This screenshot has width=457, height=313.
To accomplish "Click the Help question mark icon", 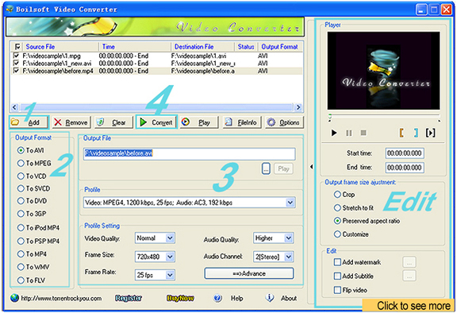I will [217, 298].
